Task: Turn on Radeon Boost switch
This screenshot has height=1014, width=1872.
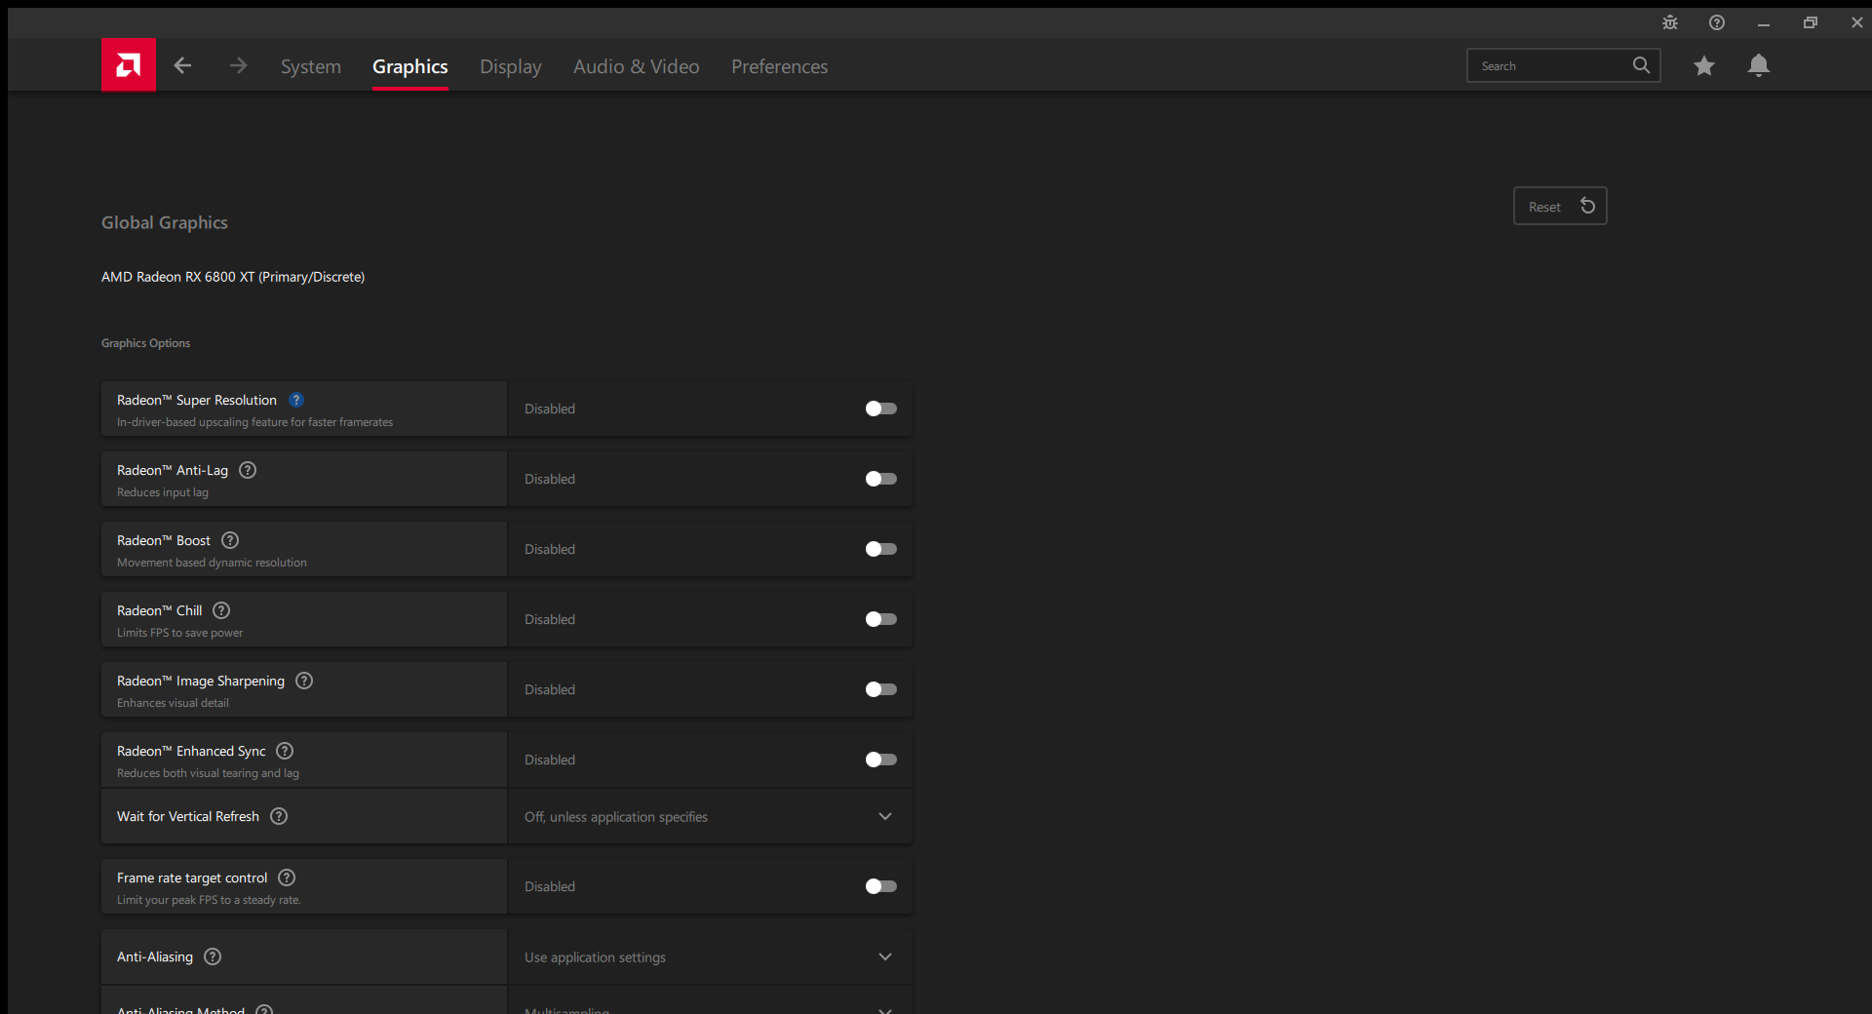Action: 881,549
